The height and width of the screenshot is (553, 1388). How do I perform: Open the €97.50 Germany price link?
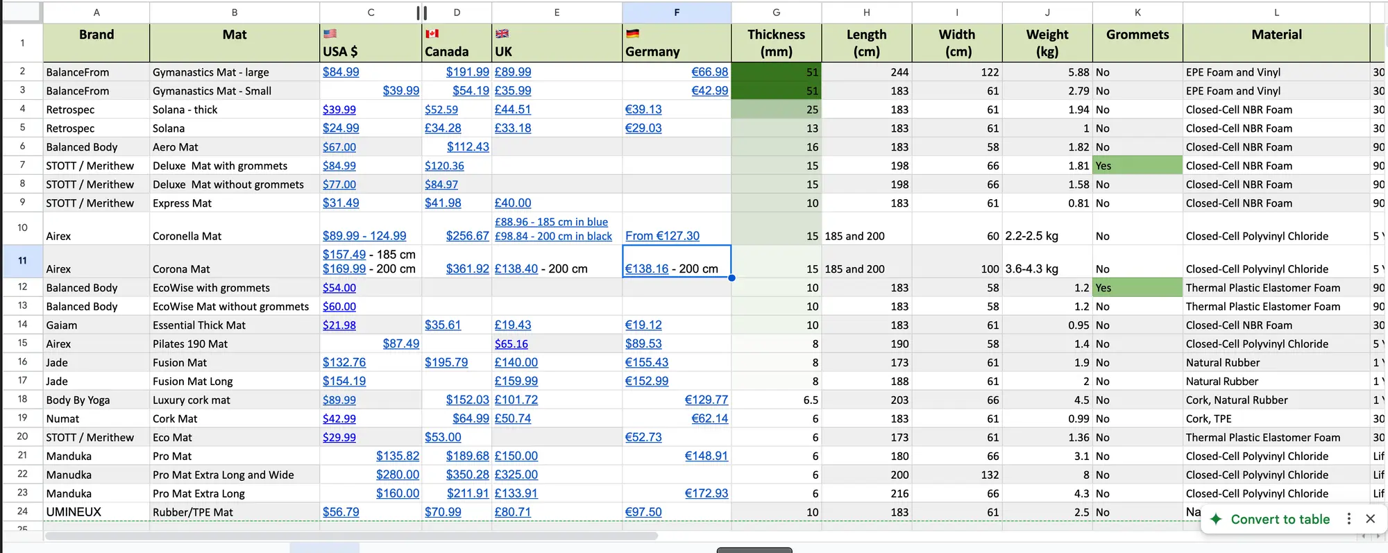tap(643, 513)
